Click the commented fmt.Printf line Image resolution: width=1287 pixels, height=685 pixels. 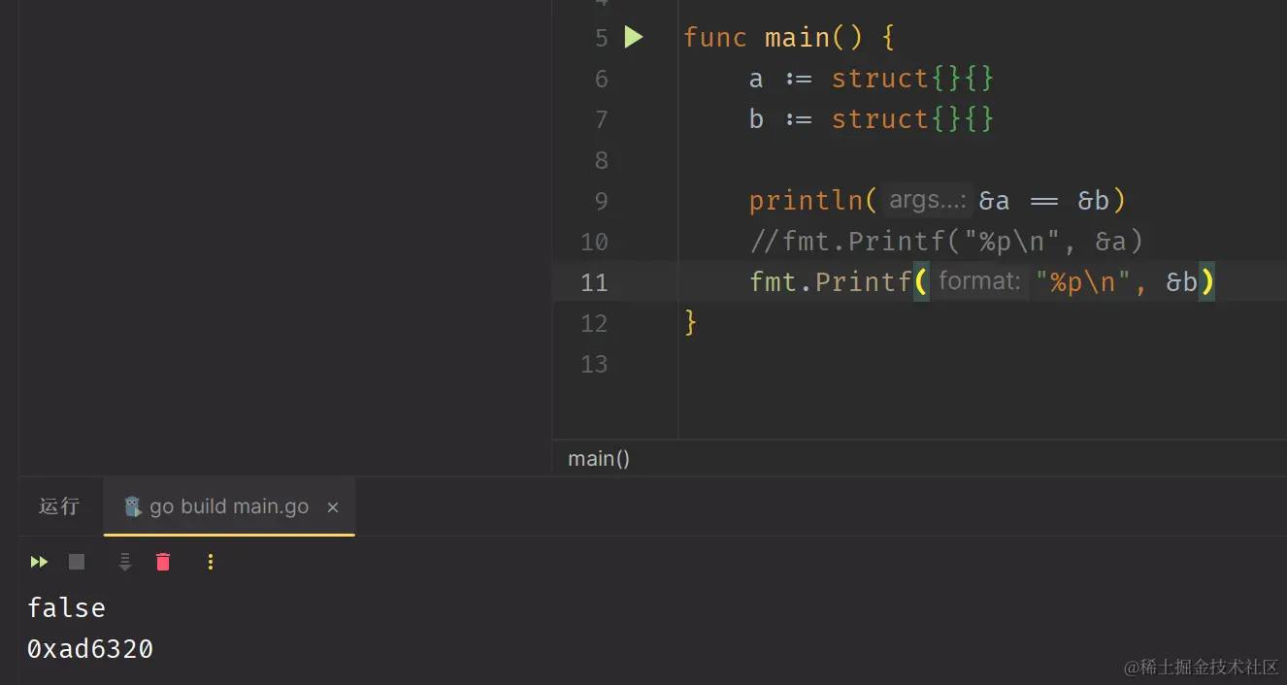pos(946,242)
